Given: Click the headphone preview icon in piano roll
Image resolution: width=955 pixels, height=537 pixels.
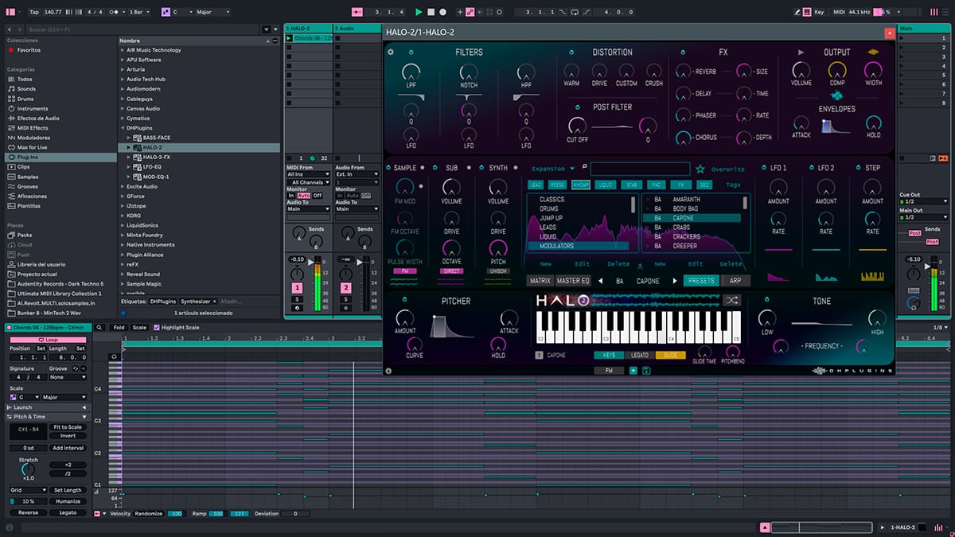Looking at the screenshot, I should coord(115,356).
